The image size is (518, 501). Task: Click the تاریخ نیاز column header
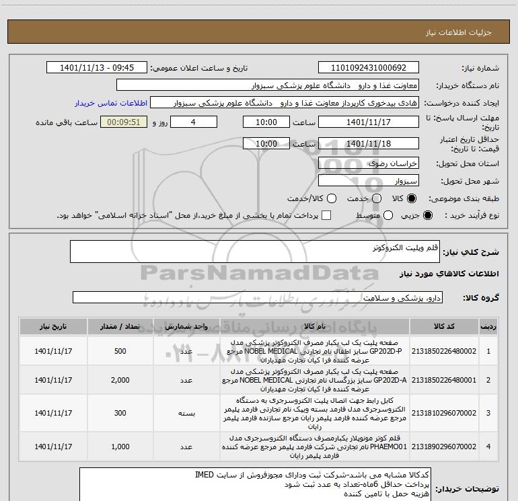pos(53,327)
